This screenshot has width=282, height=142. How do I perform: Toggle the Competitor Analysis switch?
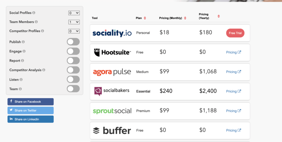[73, 70]
